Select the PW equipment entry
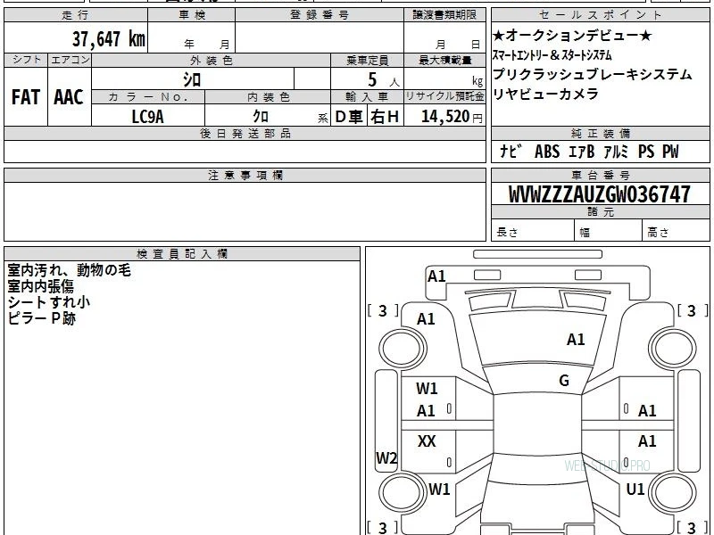This screenshot has width=714, height=535. tap(670, 152)
